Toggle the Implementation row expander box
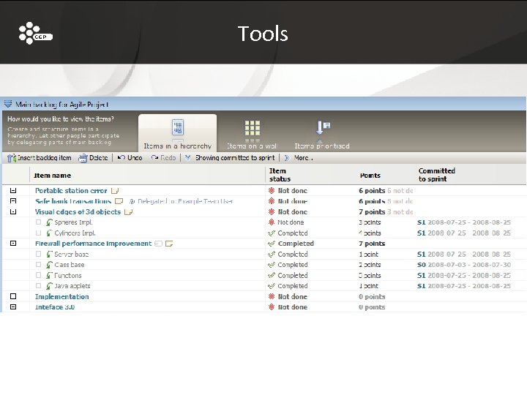Viewport: 527px width, 395px height. point(13,296)
